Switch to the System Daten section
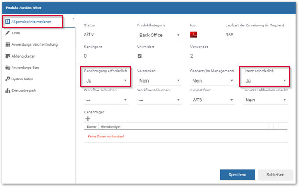299x187 pixels. pos(22,79)
